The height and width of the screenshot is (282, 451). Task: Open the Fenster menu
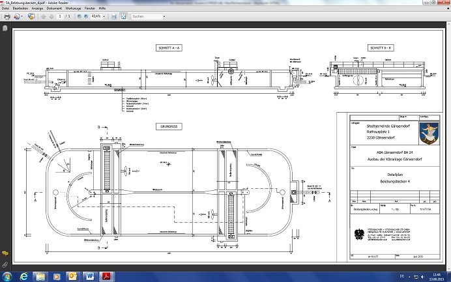tap(90, 8)
